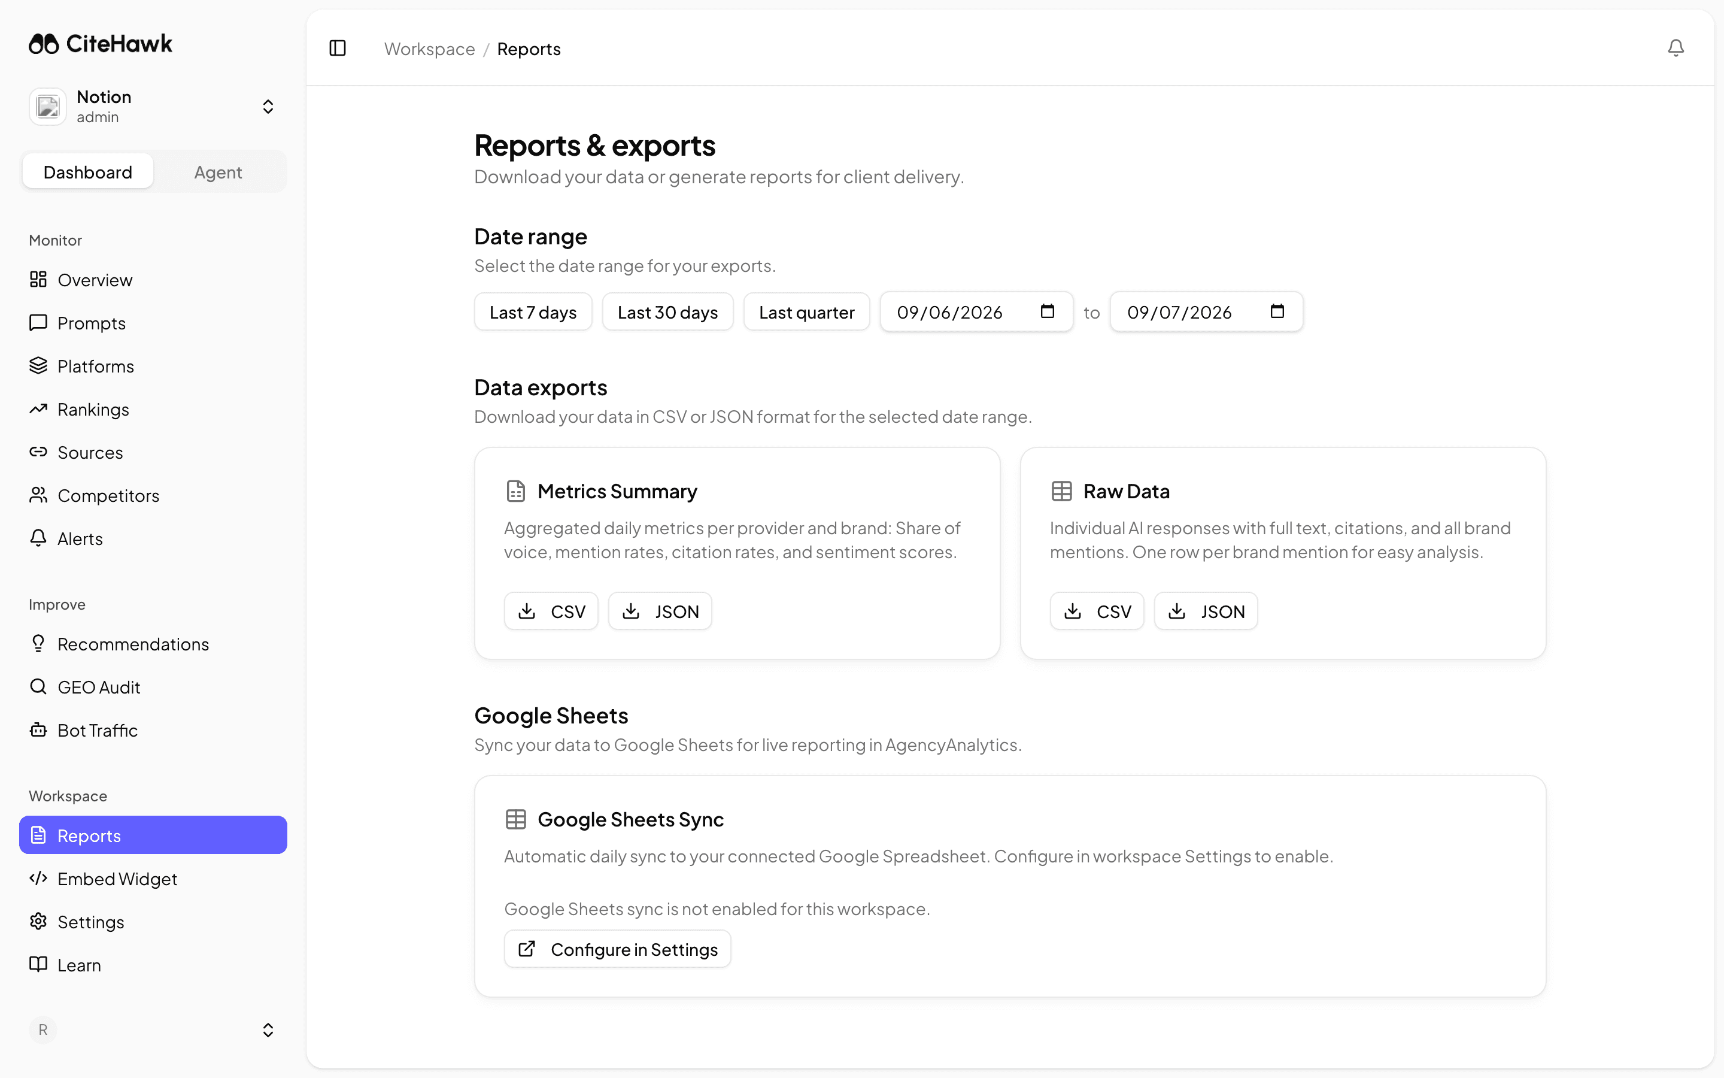This screenshot has width=1724, height=1078.
Task: Click the Raw Data heading
Action: (1127, 491)
